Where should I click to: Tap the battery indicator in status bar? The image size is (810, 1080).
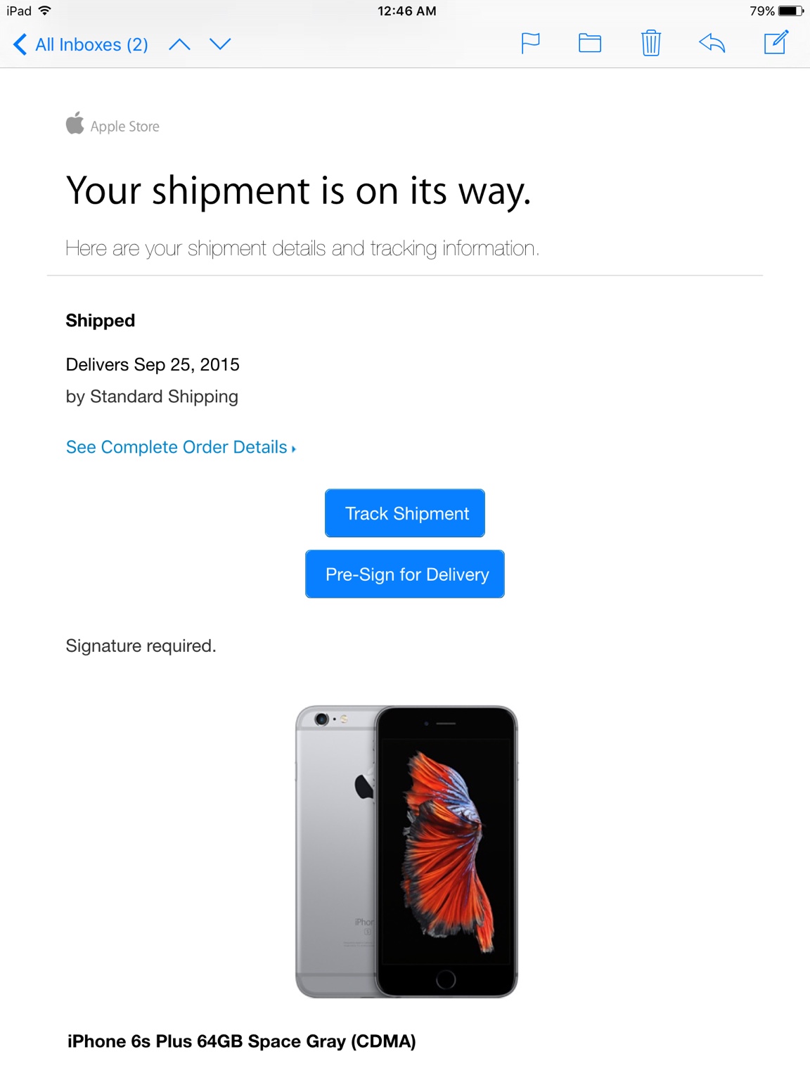tap(790, 11)
